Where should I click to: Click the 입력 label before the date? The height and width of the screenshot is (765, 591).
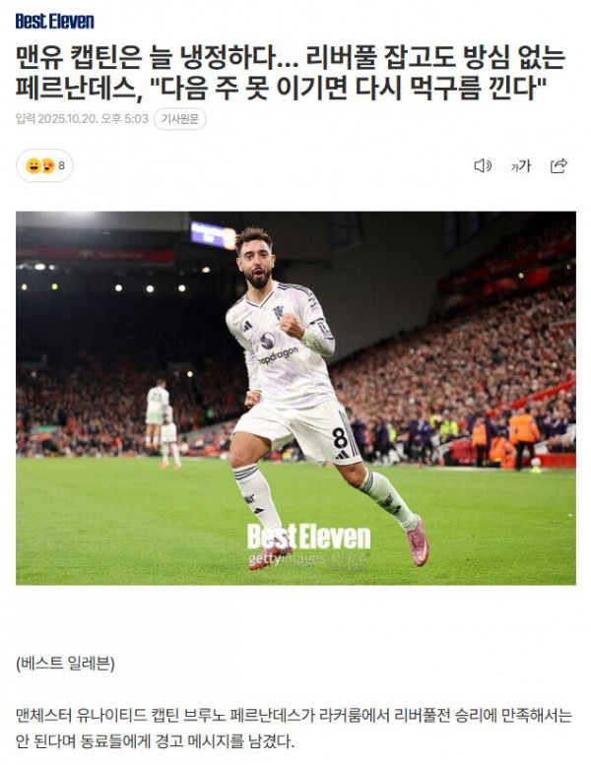(x=26, y=118)
